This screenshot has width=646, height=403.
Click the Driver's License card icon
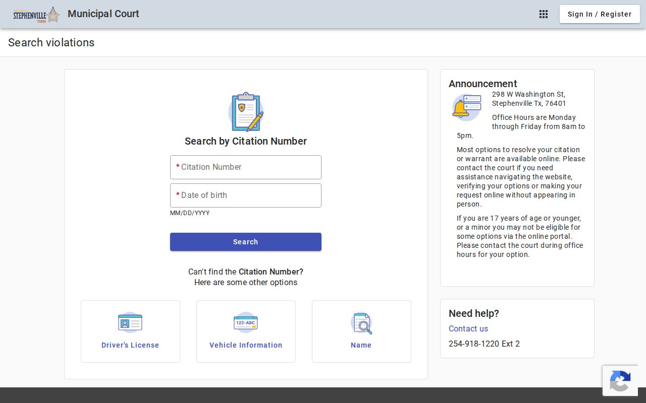tap(130, 322)
